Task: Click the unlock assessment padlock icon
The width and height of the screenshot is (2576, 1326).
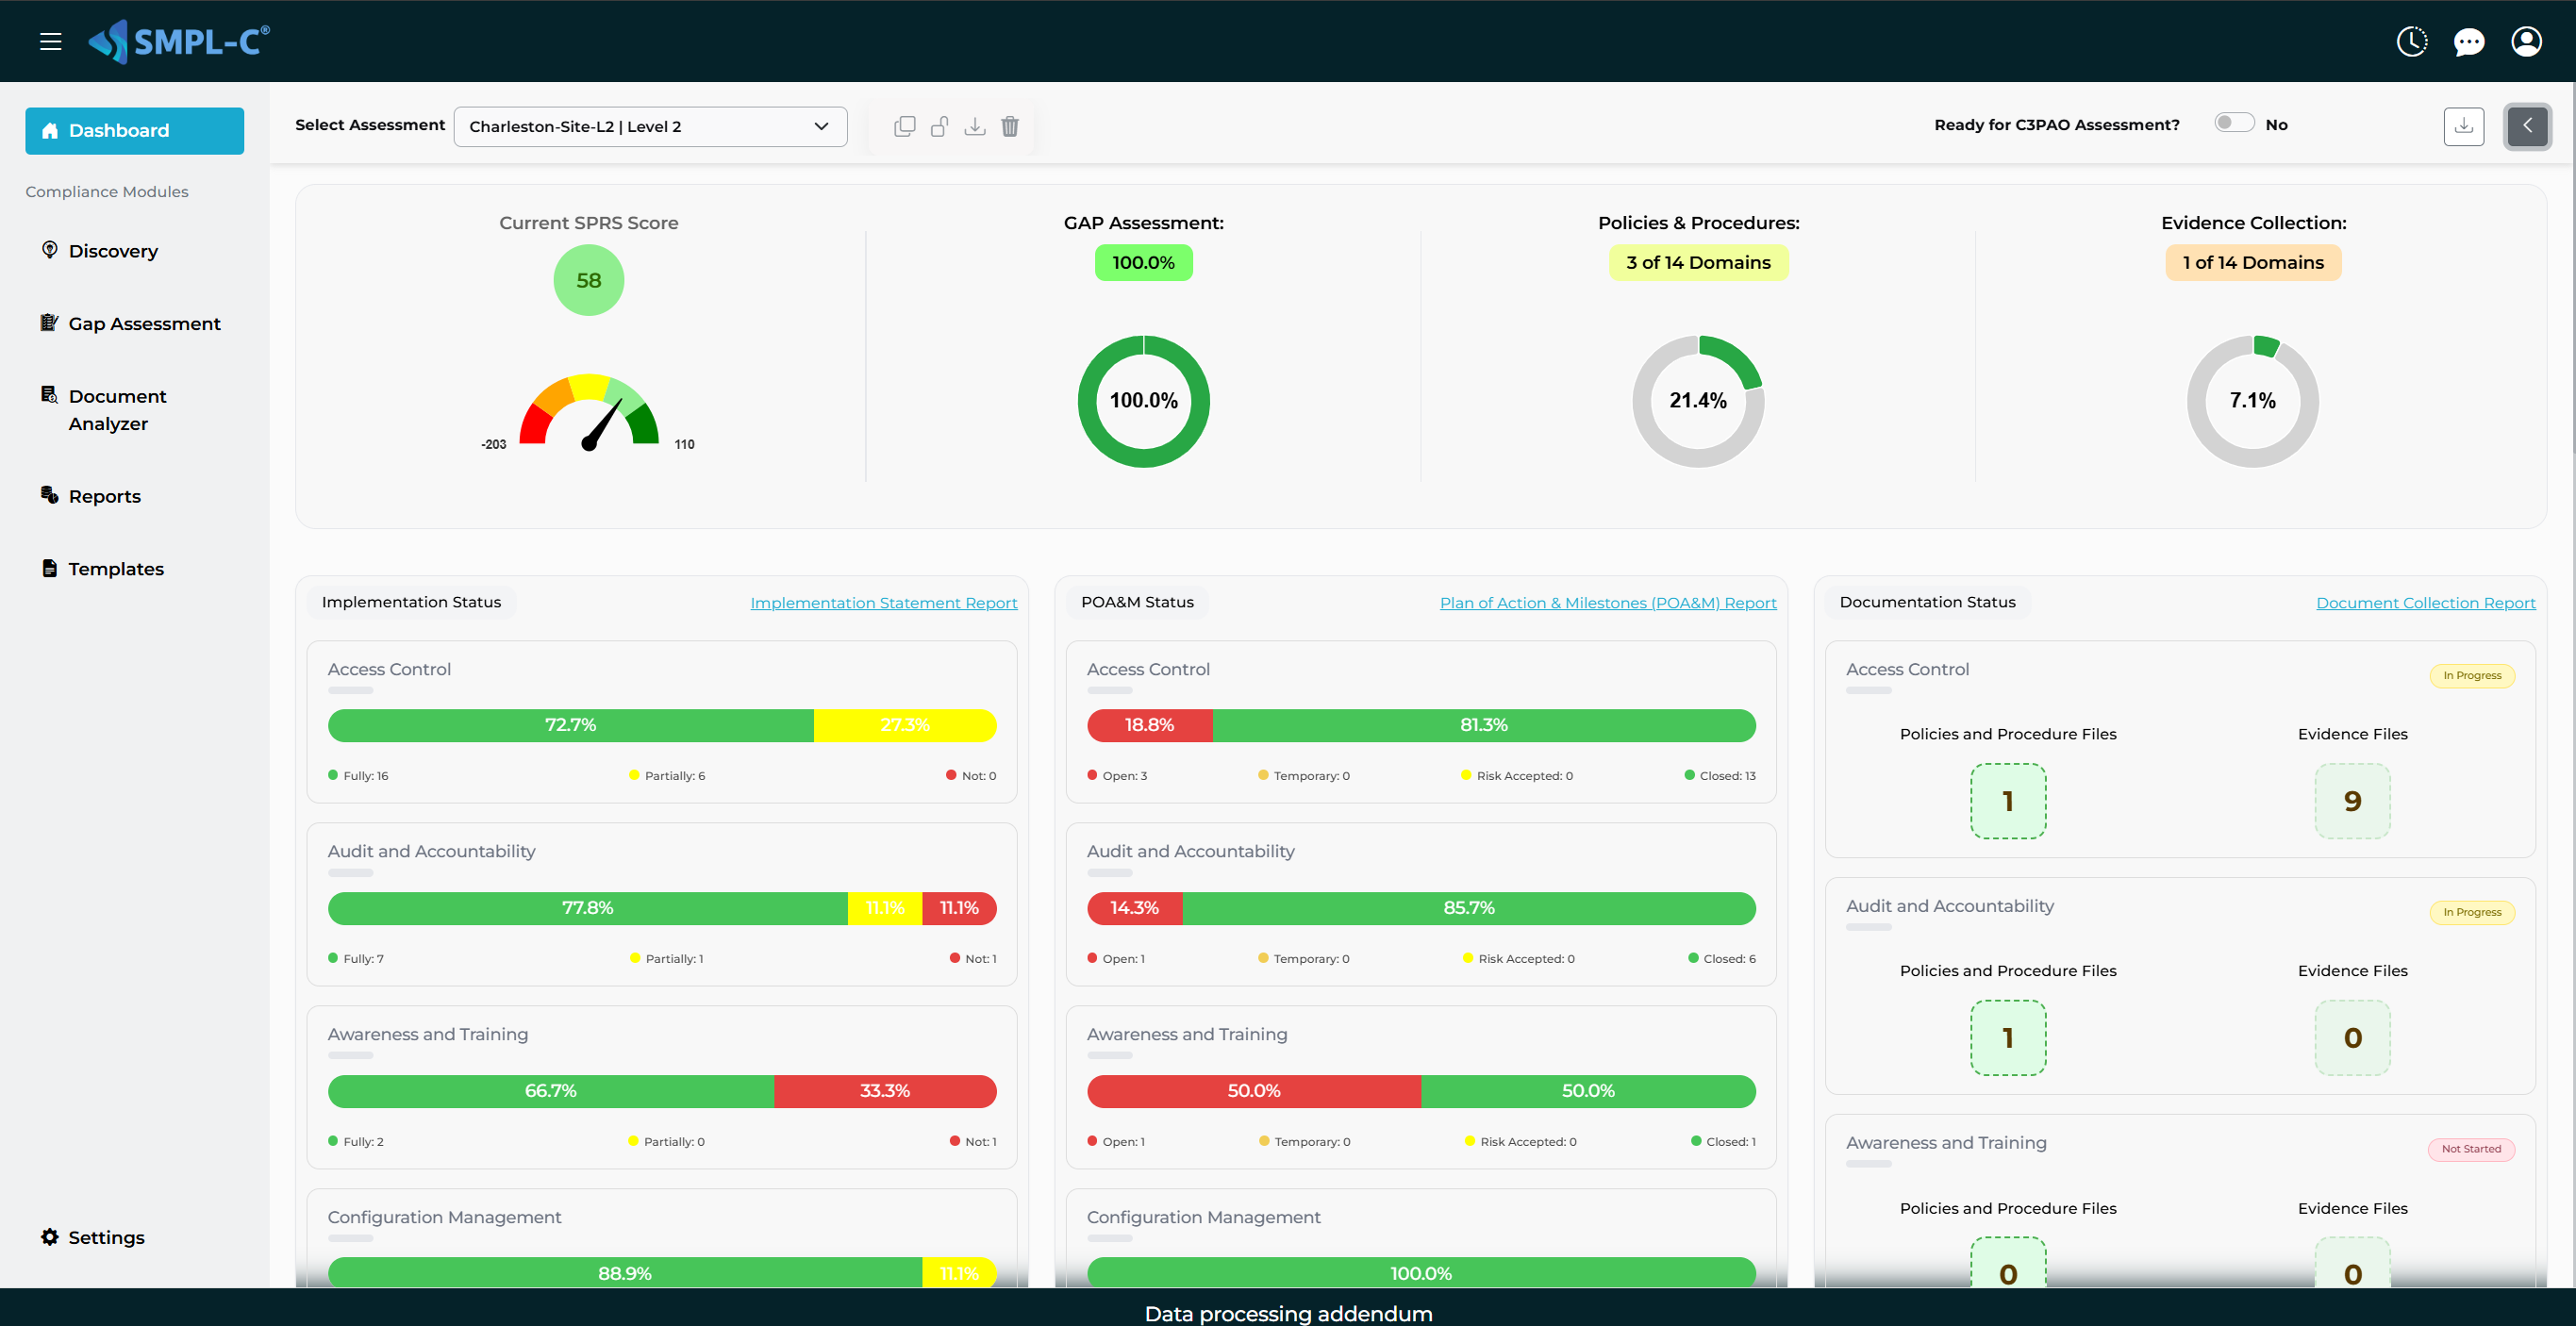Action: pyautogui.click(x=939, y=126)
